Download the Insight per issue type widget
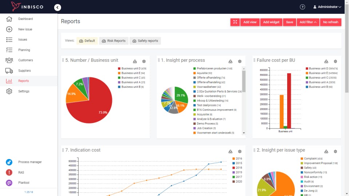 pos(326,151)
